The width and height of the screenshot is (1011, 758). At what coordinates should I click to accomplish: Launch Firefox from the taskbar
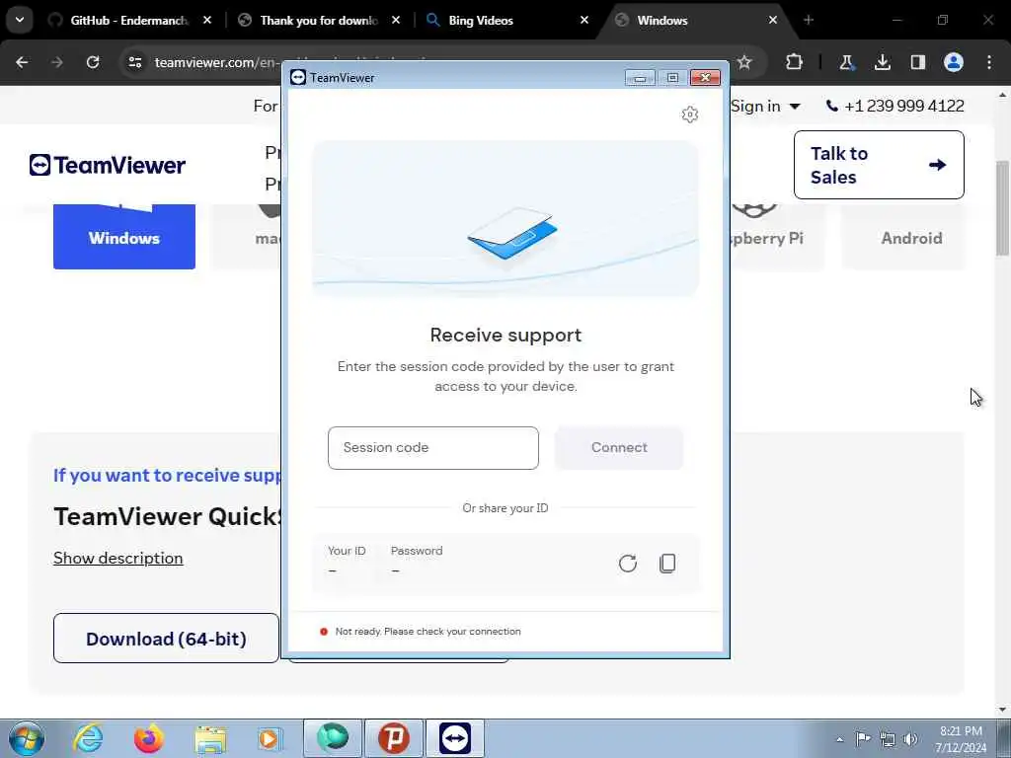point(149,738)
